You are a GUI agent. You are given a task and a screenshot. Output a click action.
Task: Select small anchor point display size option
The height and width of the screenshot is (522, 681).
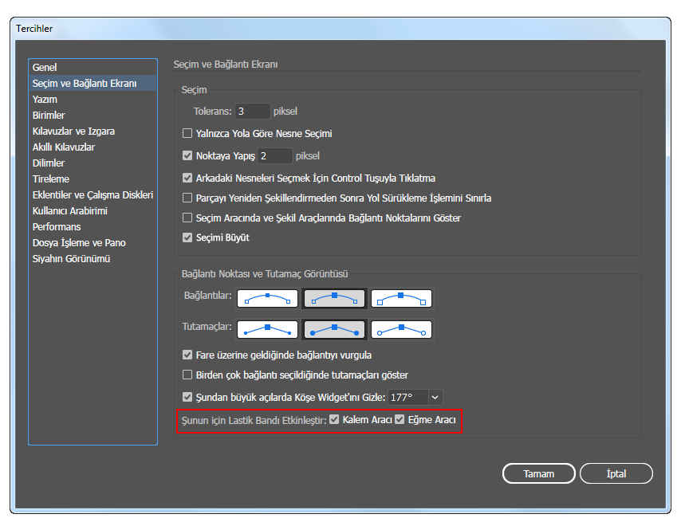(x=268, y=299)
